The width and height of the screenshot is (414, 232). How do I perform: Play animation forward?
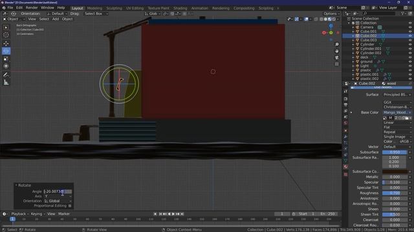pyautogui.click(x=173, y=214)
